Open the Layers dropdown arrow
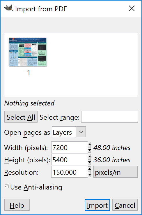 (x=81, y=132)
